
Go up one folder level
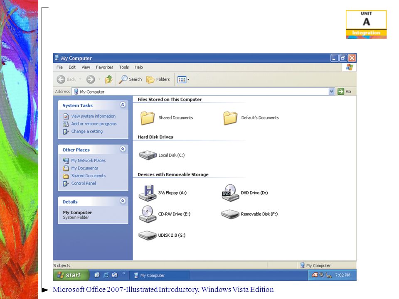[x=109, y=80]
